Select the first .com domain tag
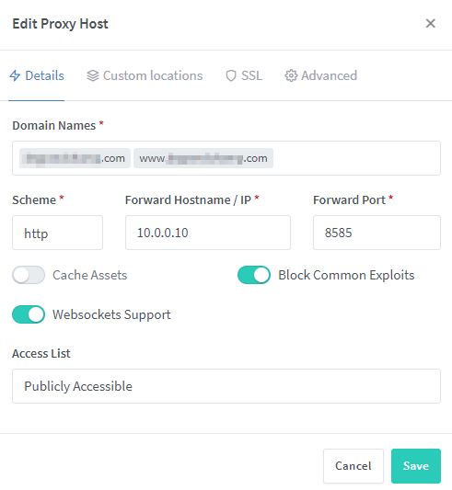Screen dimensions: 452x490 (75, 158)
